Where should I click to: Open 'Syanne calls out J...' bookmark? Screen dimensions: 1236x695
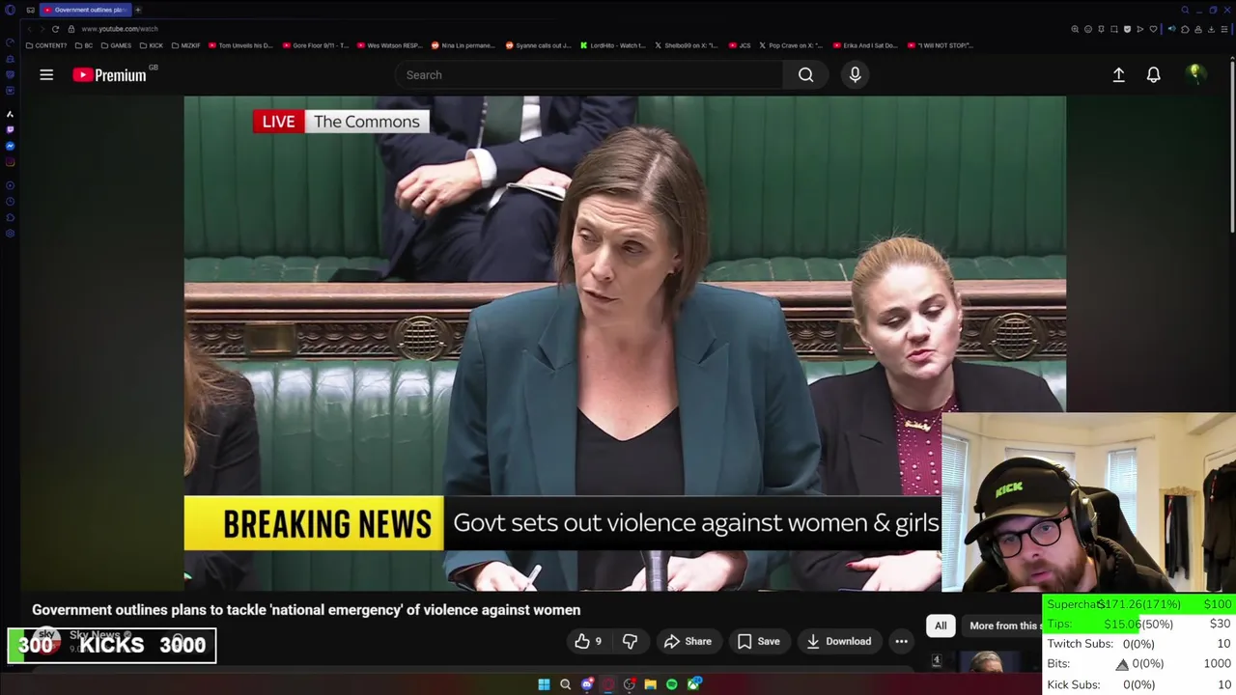[537, 45]
